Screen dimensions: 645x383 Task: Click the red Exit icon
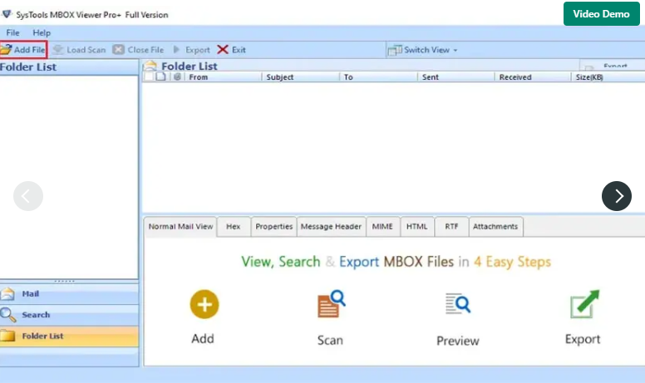point(223,50)
